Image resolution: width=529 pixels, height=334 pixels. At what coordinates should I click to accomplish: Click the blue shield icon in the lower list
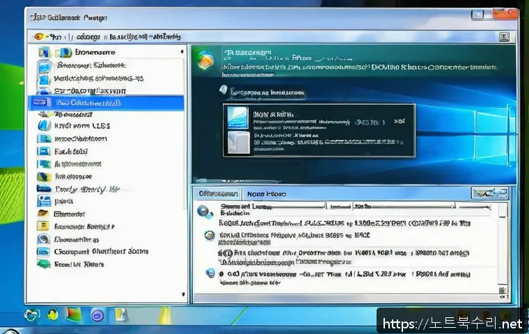(210, 273)
